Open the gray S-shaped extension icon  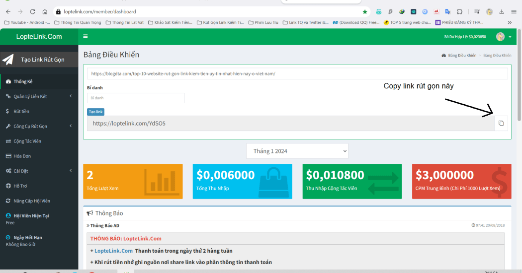pos(390,11)
